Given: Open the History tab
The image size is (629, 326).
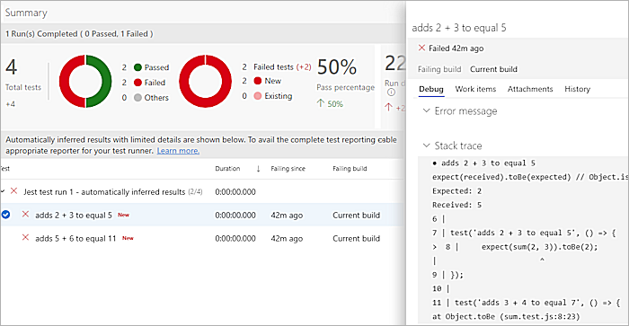Looking at the screenshot, I should (577, 89).
